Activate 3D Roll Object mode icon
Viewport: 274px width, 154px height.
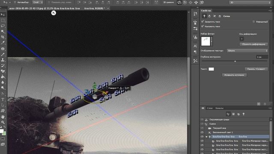coord(185,3)
